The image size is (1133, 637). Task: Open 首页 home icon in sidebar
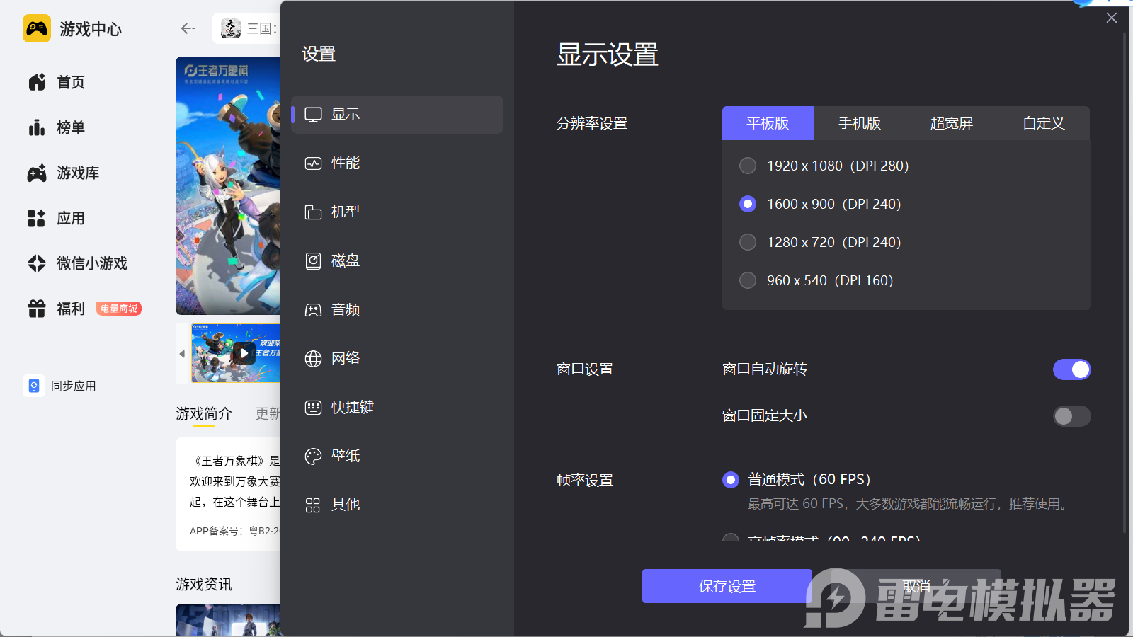(x=37, y=82)
